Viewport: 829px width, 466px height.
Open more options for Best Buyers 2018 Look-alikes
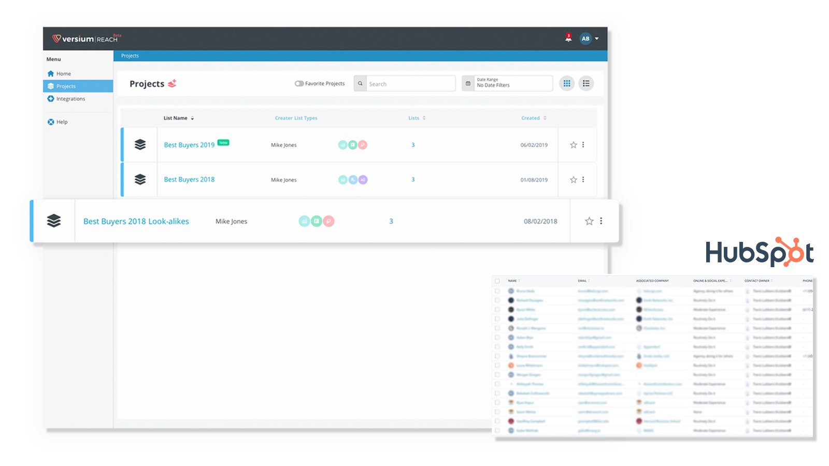coord(601,221)
